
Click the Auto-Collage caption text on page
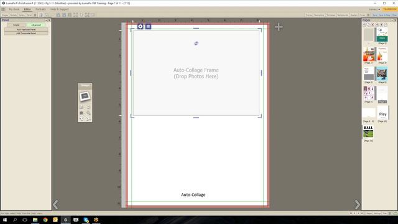point(193,195)
